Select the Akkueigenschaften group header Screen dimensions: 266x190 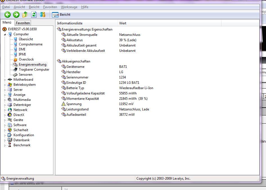coord(74,61)
